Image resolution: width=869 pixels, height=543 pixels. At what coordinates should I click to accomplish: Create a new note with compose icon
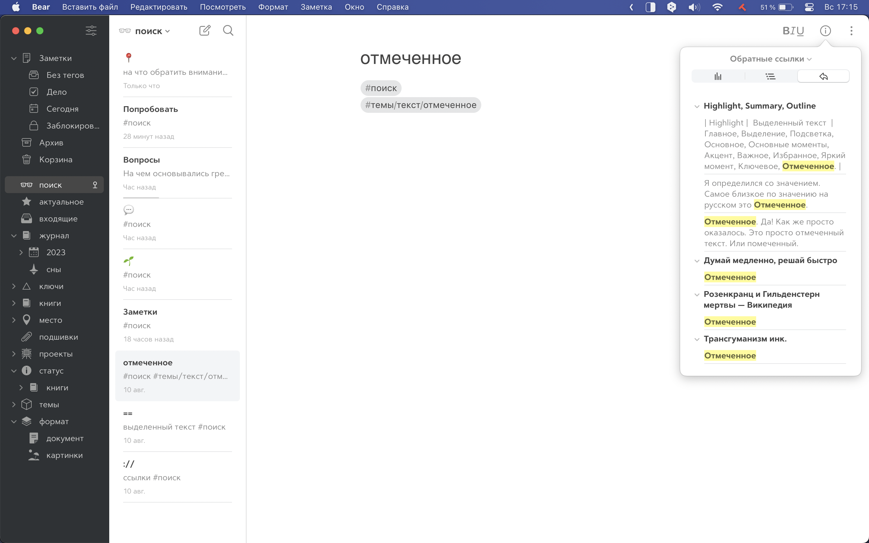click(205, 30)
